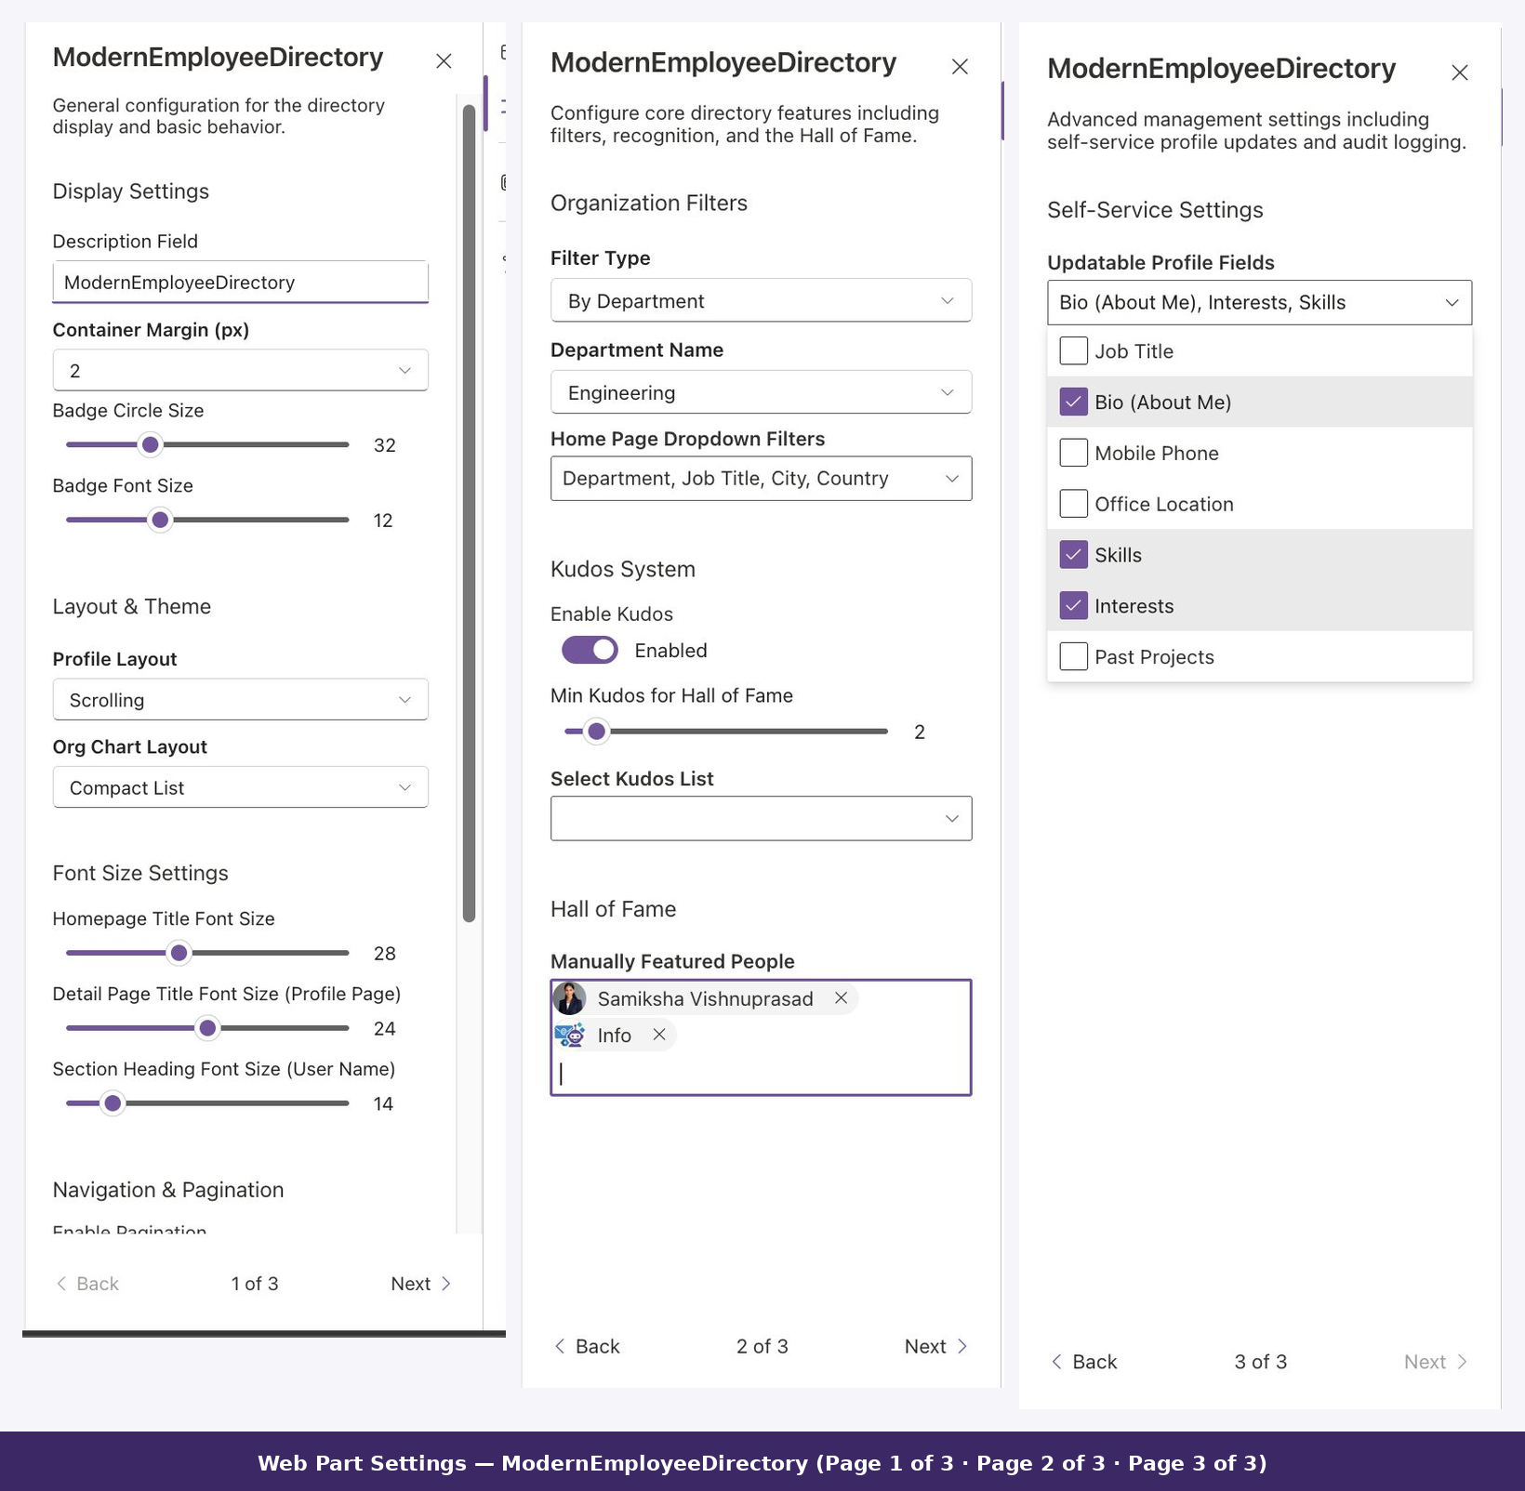Expand Home Page Dropdown Filters list
The image size is (1525, 1491).
[x=761, y=479]
